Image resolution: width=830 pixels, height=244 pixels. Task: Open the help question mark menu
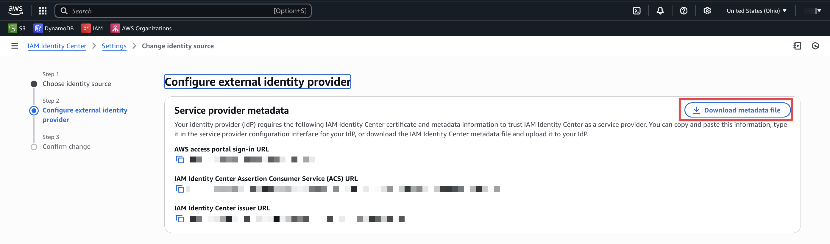point(684,11)
